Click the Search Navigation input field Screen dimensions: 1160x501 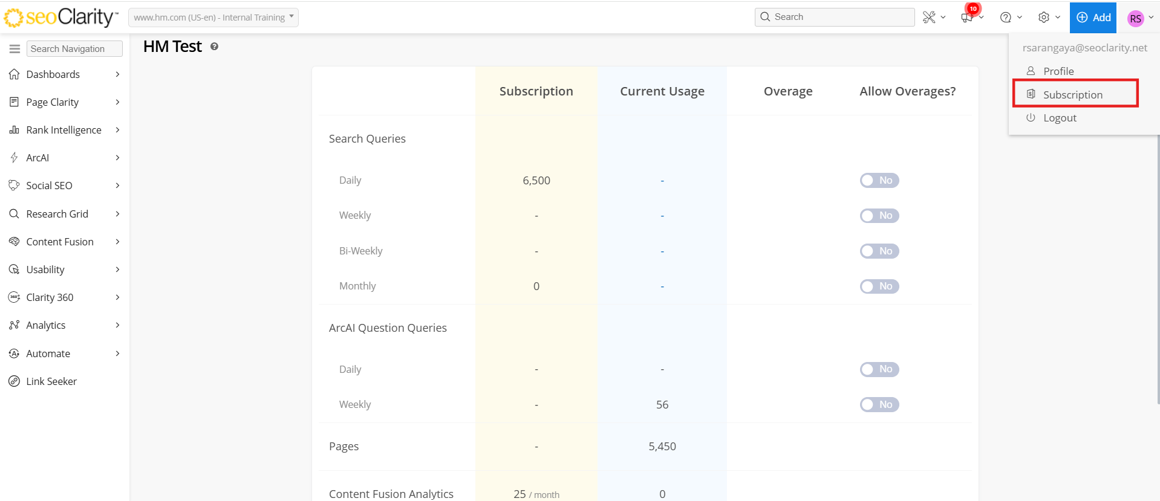click(x=74, y=49)
